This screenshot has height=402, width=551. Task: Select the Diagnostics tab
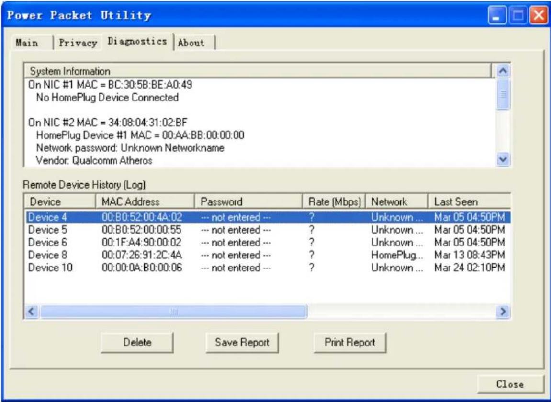(137, 42)
